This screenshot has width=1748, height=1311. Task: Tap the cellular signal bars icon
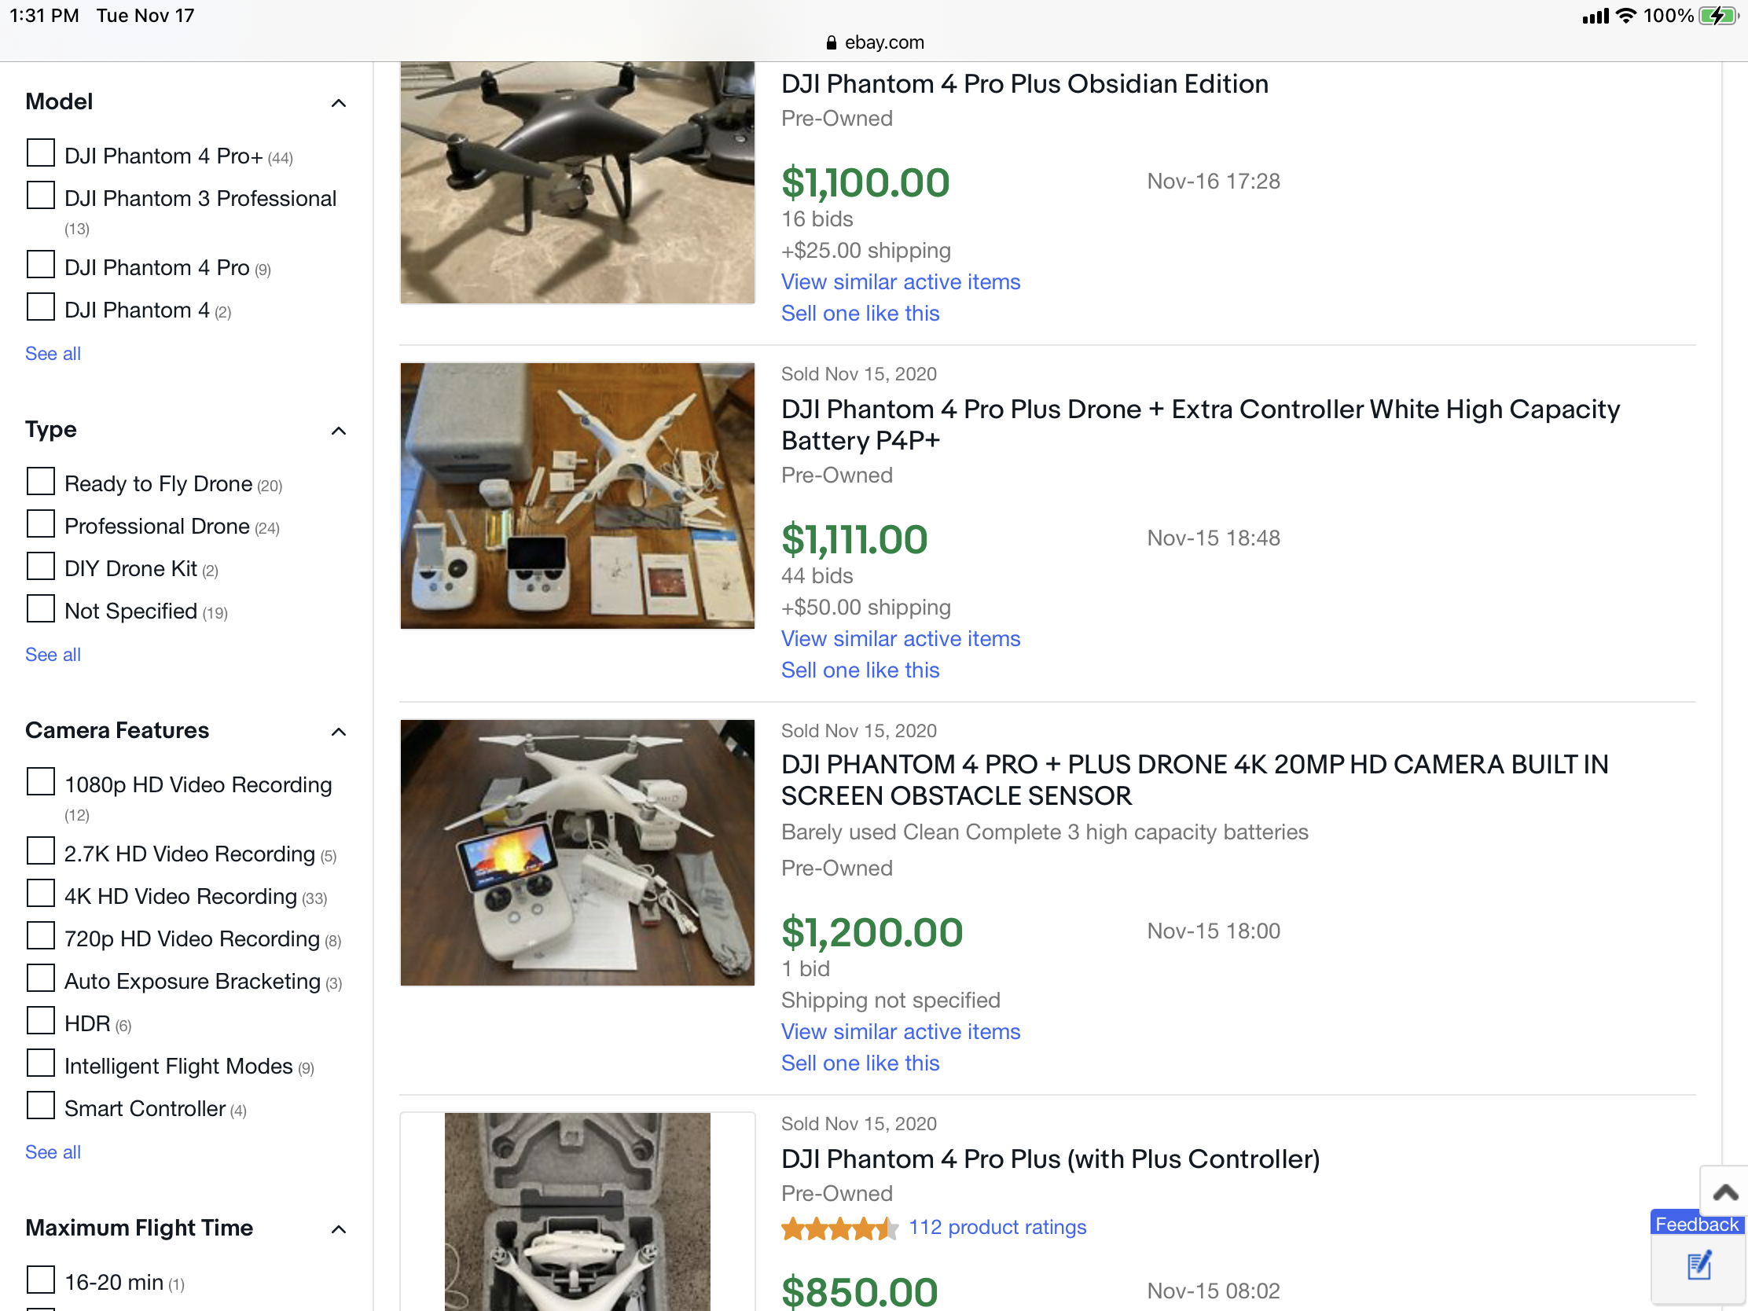(1595, 17)
